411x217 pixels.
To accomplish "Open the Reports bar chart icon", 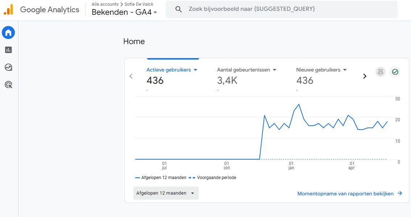I will pyautogui.click(x=8, y=50).
